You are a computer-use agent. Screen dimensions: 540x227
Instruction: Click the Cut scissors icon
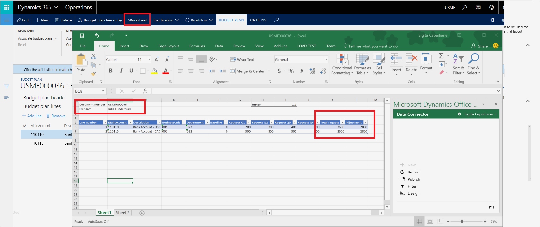(94, 56)
